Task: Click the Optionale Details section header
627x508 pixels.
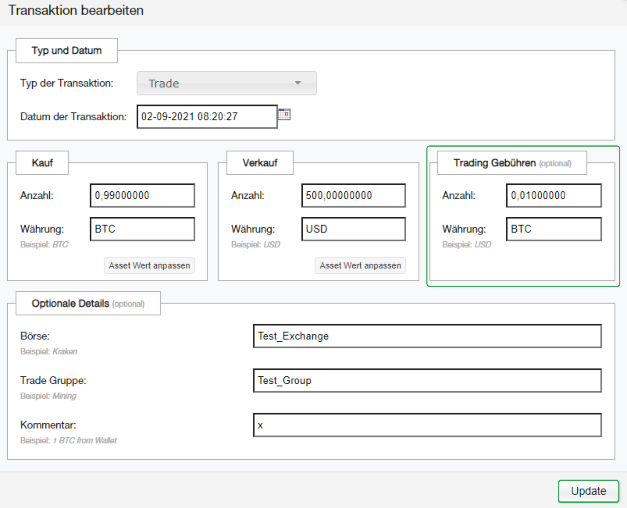Action: pos(88,303)
